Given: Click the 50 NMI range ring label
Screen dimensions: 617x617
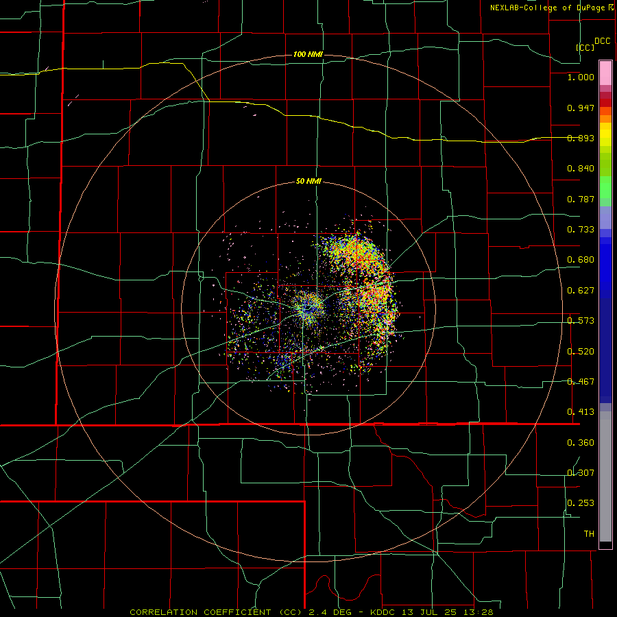Looking at the screenshot, I should (308, 182).
